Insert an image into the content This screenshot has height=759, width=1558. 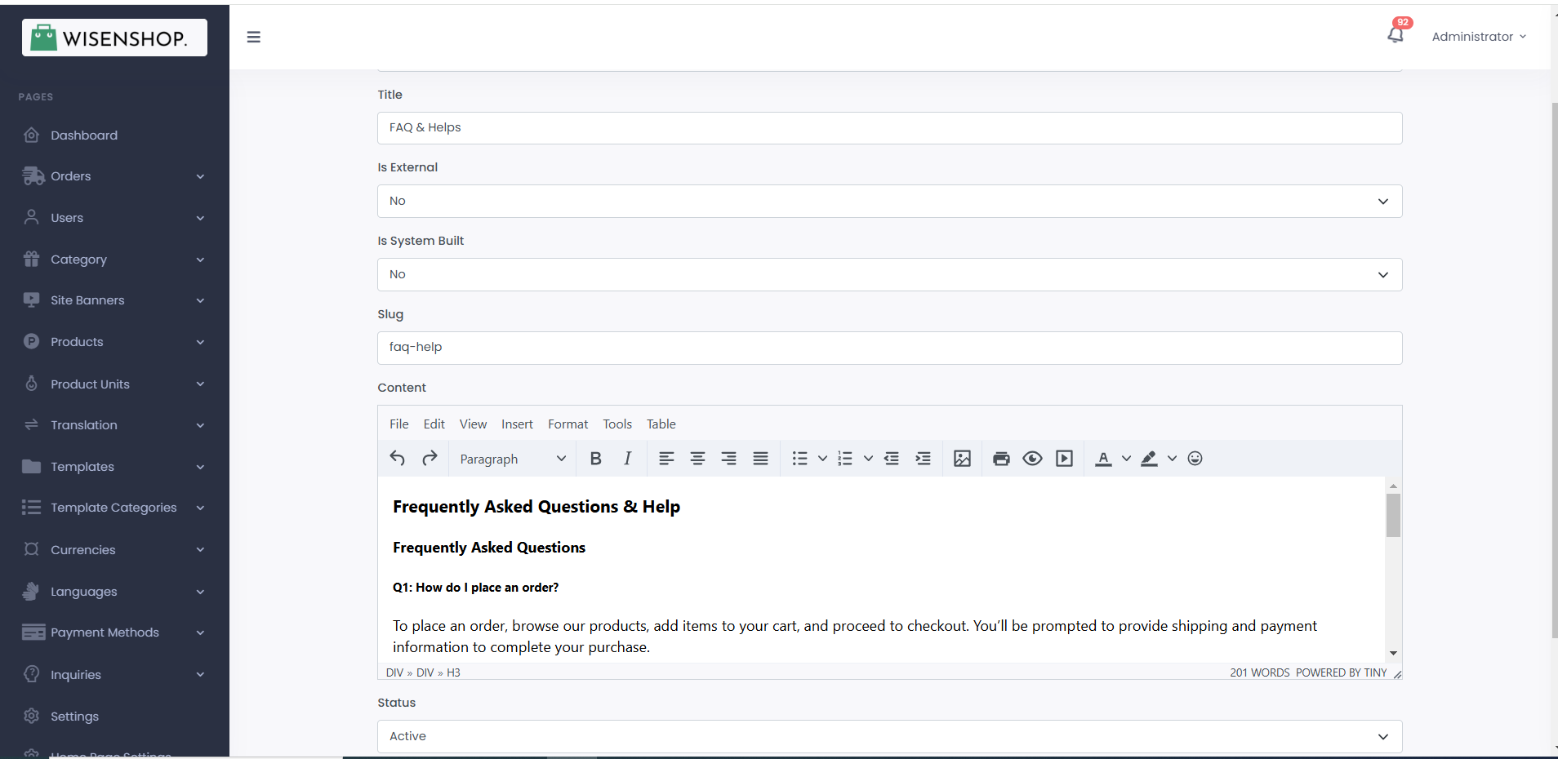[x=961, y=458]
